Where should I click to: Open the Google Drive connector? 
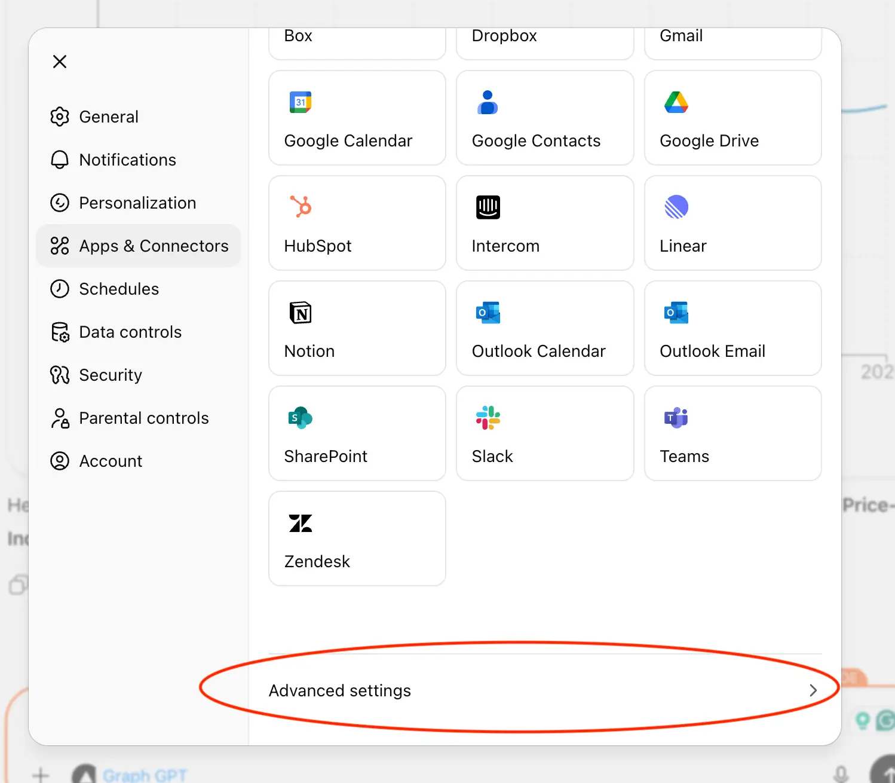(732, 117)
